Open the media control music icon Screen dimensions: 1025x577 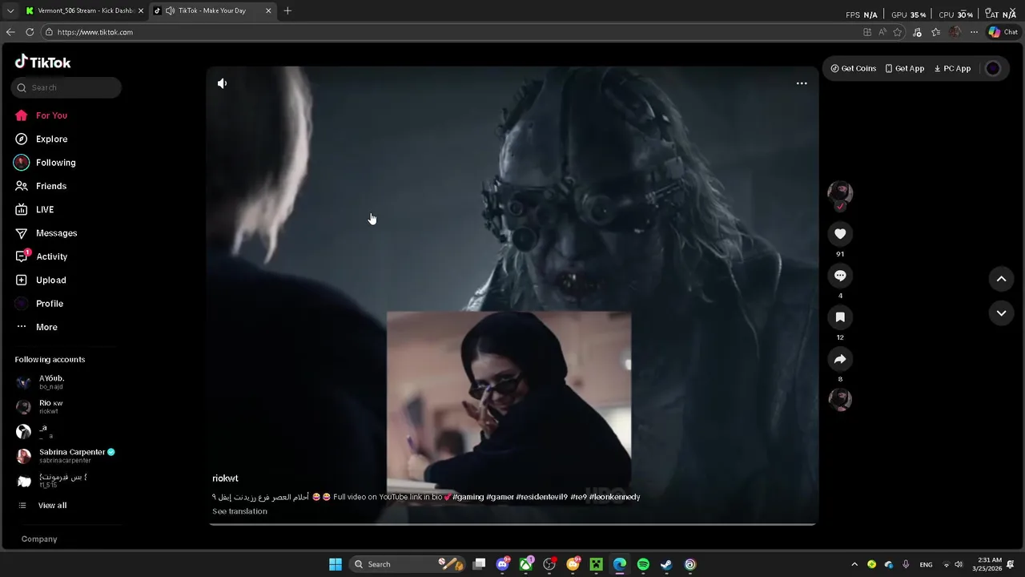tap(917, 32)
